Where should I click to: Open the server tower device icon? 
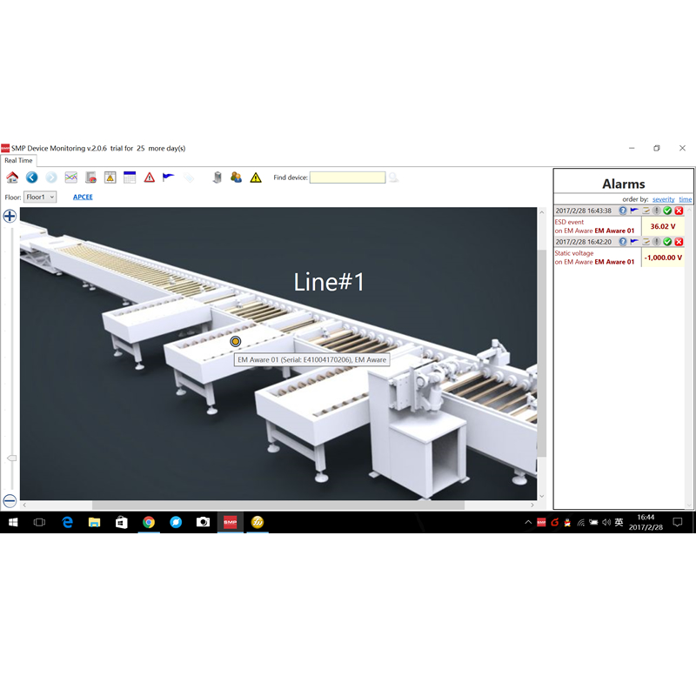pos(217,177)
